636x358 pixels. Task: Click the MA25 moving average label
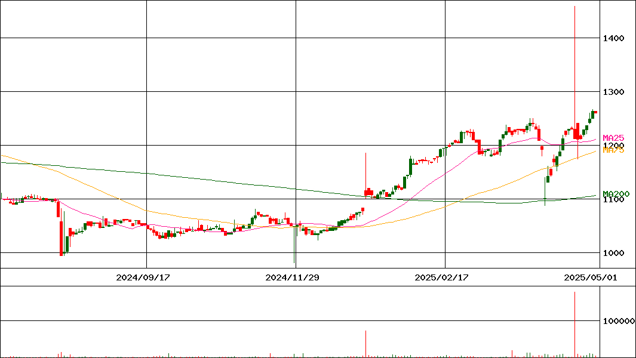click(x=613, y=138)
